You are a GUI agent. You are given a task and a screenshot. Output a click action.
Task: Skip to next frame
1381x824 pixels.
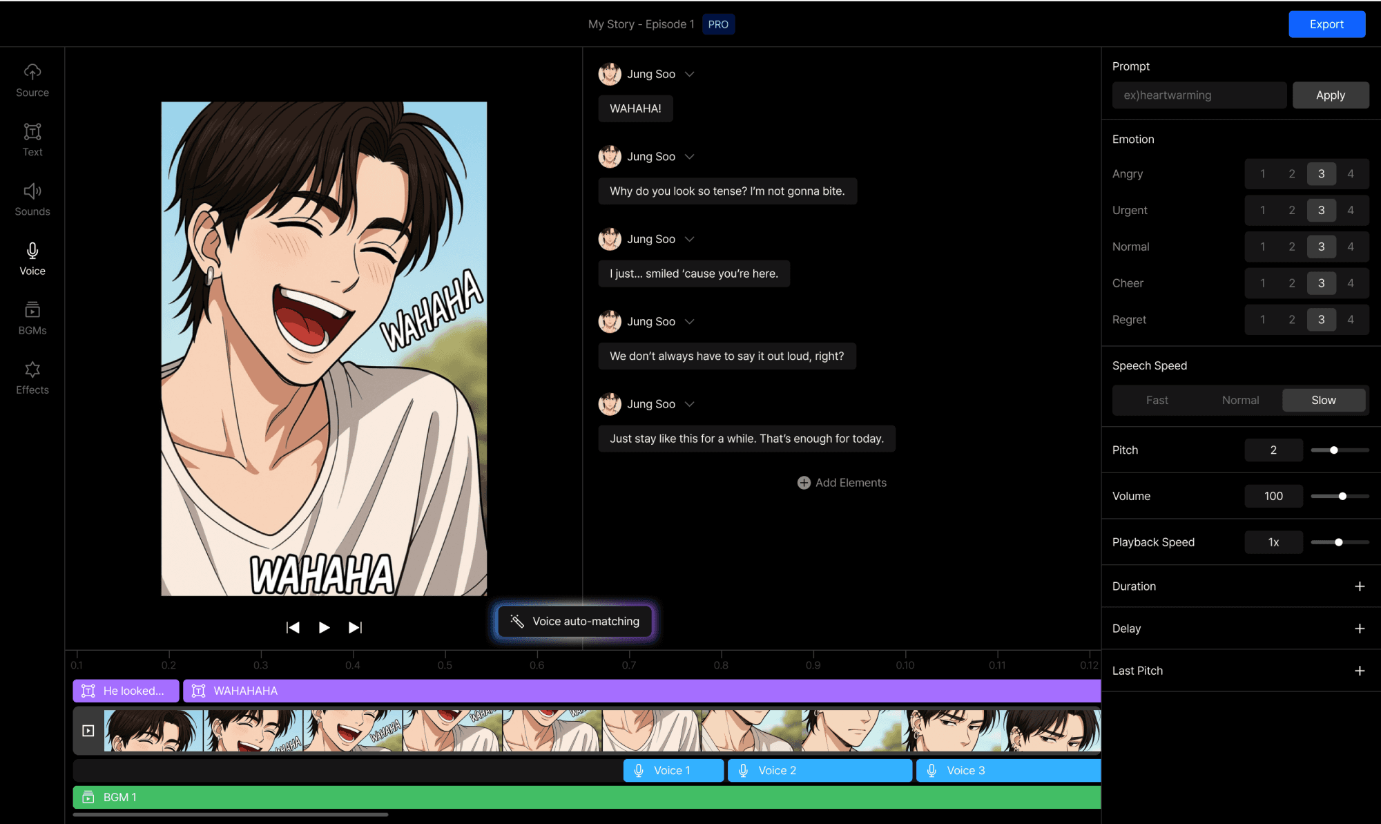point(355,627)
